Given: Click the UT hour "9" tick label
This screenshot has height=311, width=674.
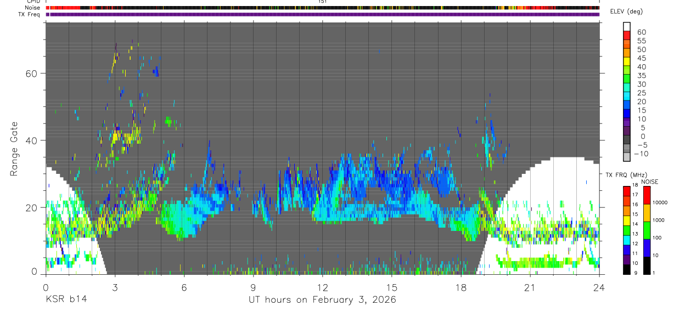Looking at the screenshot, I should (254, 287).
